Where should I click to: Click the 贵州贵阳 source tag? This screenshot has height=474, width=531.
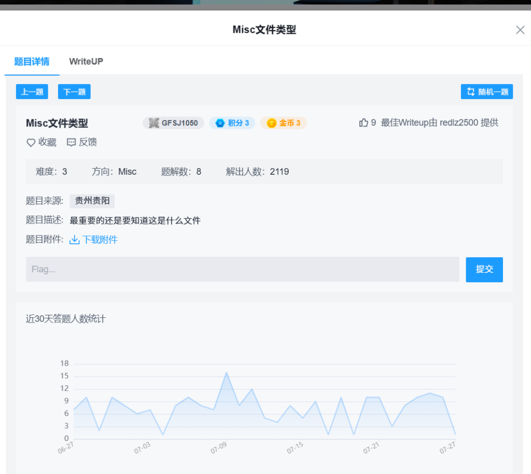92,201
